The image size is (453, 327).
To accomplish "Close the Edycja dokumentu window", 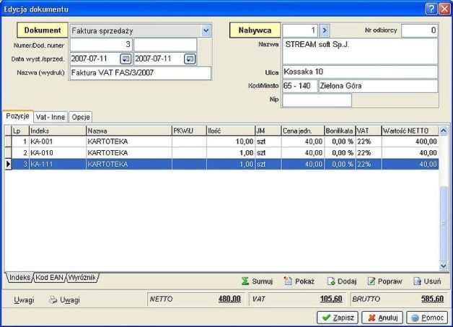I will 444,9.
